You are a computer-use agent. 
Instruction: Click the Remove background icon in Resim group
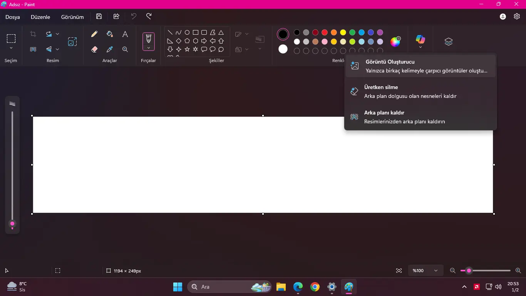click(x=33, y=49)
